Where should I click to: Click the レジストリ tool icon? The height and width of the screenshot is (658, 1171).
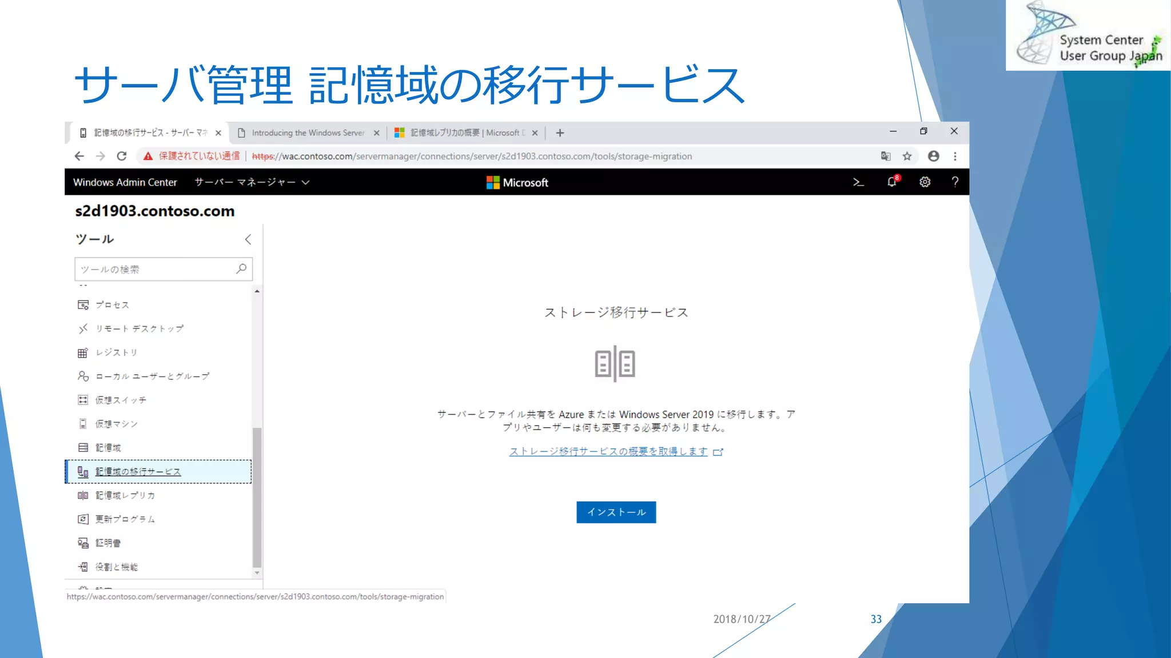[x=83, y=352]
